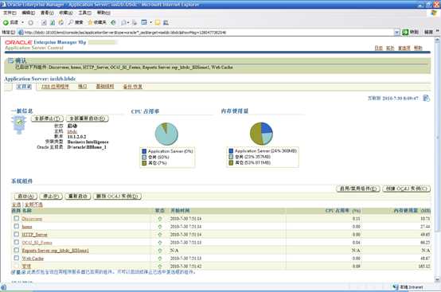Expand the address bar dropdown arrow
The width and height of the screenshot is (441, 292).
coord(396,33)
